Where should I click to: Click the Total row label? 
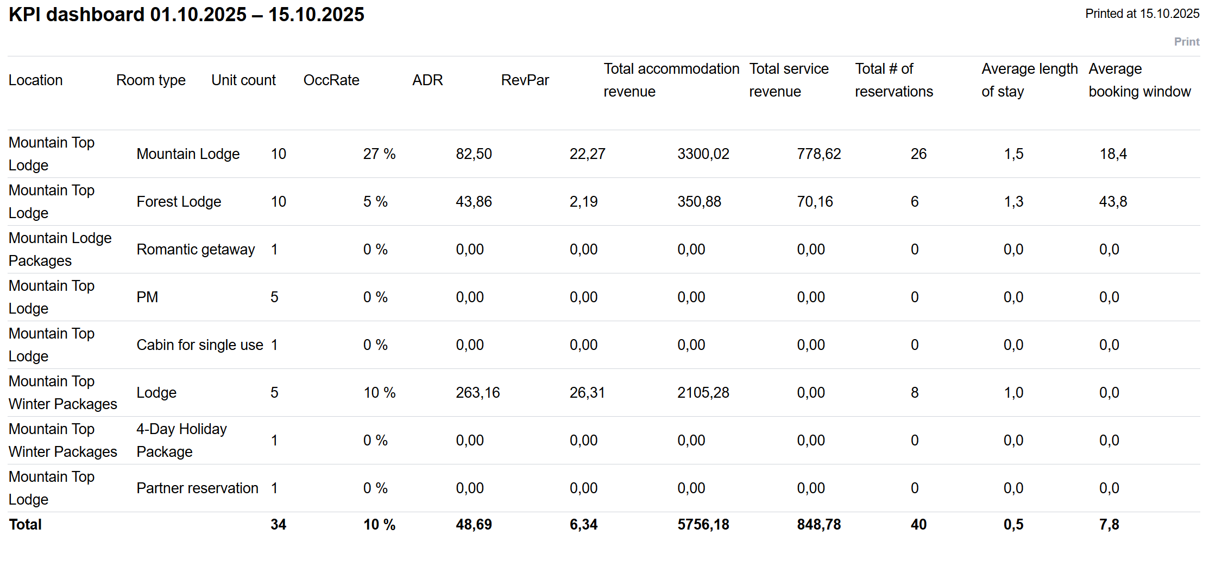(x=26, y=525)
